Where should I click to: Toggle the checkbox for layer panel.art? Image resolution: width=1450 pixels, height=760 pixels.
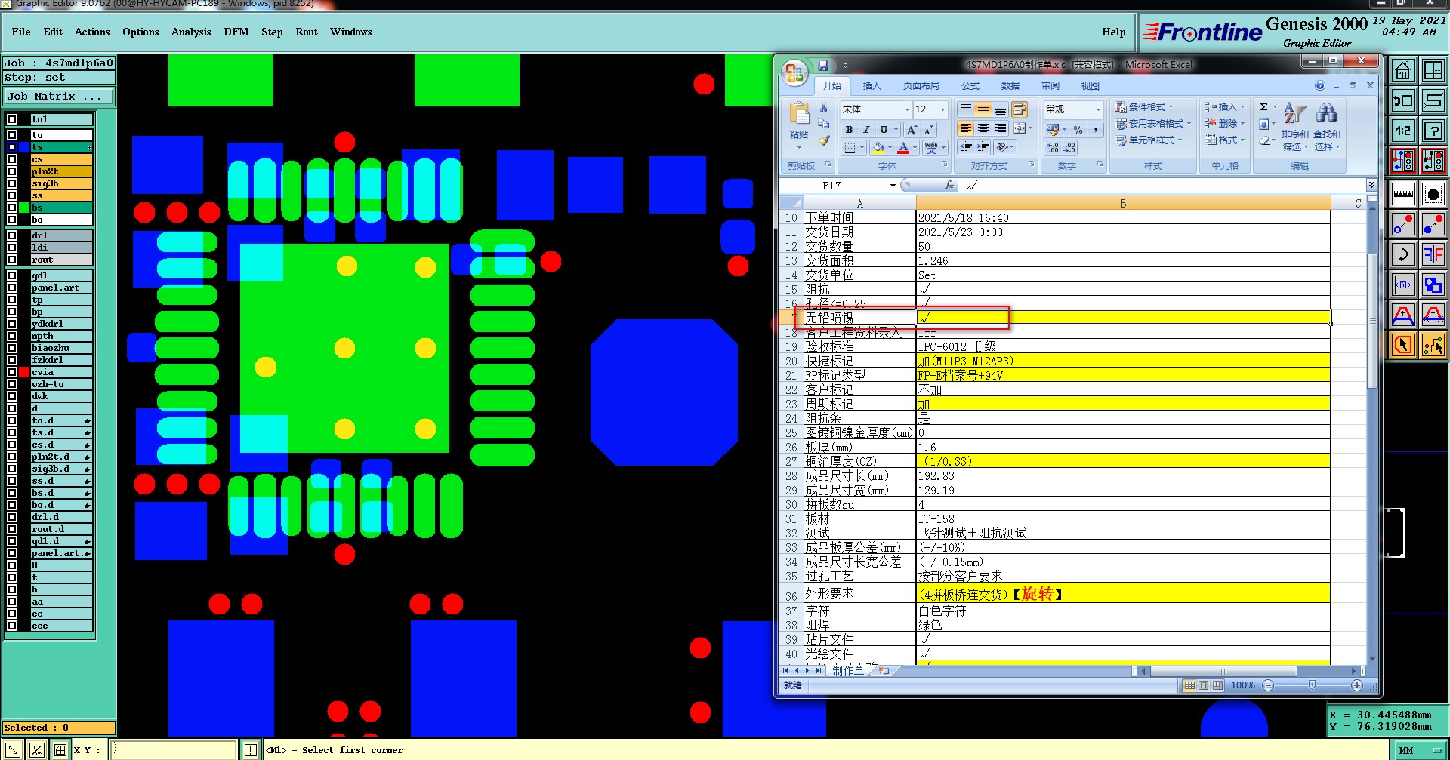pyautogui.click(x=12, y=288)
